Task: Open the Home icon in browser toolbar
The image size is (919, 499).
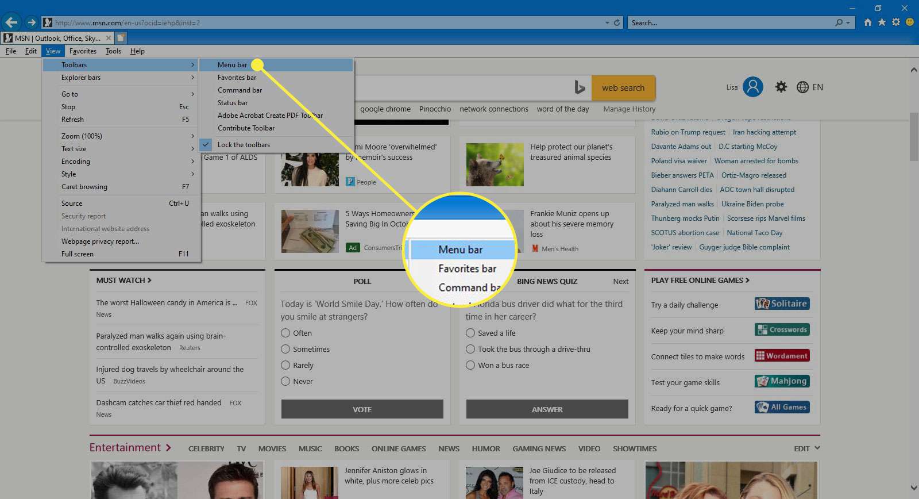Action: click(868, 22)
